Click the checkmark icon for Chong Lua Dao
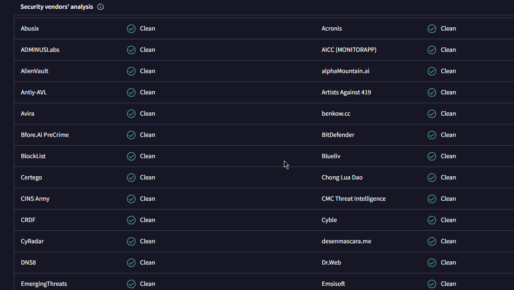This screenshot has width=514, height=290. click(432, 178)
